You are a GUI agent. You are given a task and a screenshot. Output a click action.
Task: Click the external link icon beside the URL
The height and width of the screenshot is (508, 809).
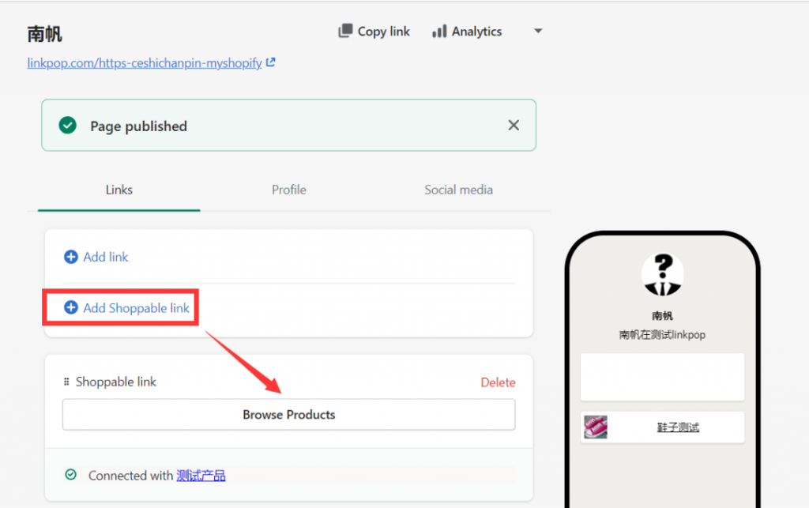click(270, 62)
